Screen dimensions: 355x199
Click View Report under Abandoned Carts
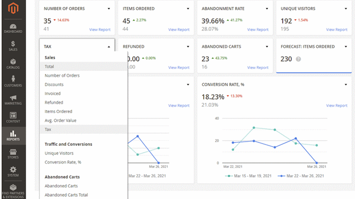(258, 68)
